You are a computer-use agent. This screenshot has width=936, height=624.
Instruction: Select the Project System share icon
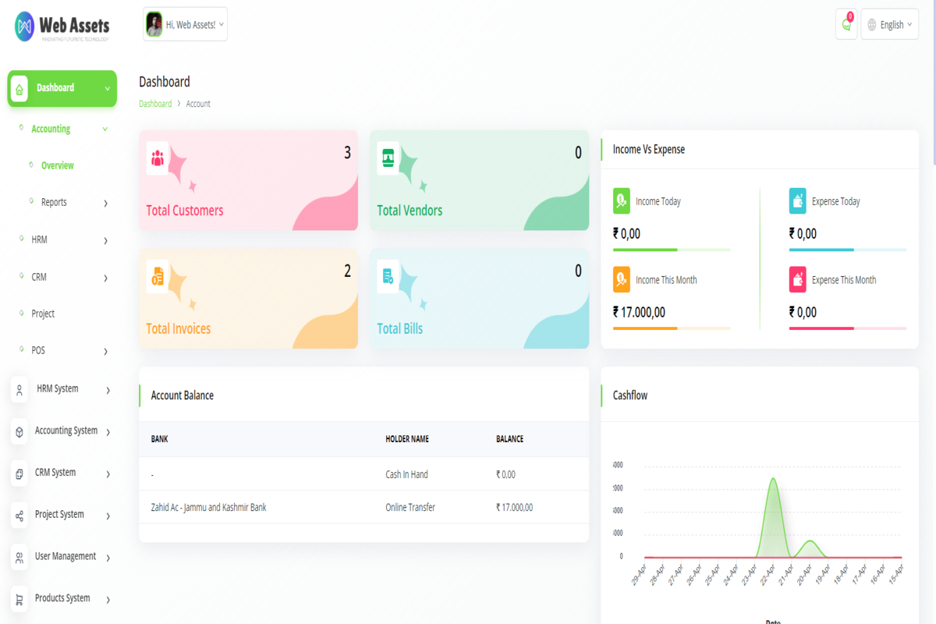(x=19, y=515)
